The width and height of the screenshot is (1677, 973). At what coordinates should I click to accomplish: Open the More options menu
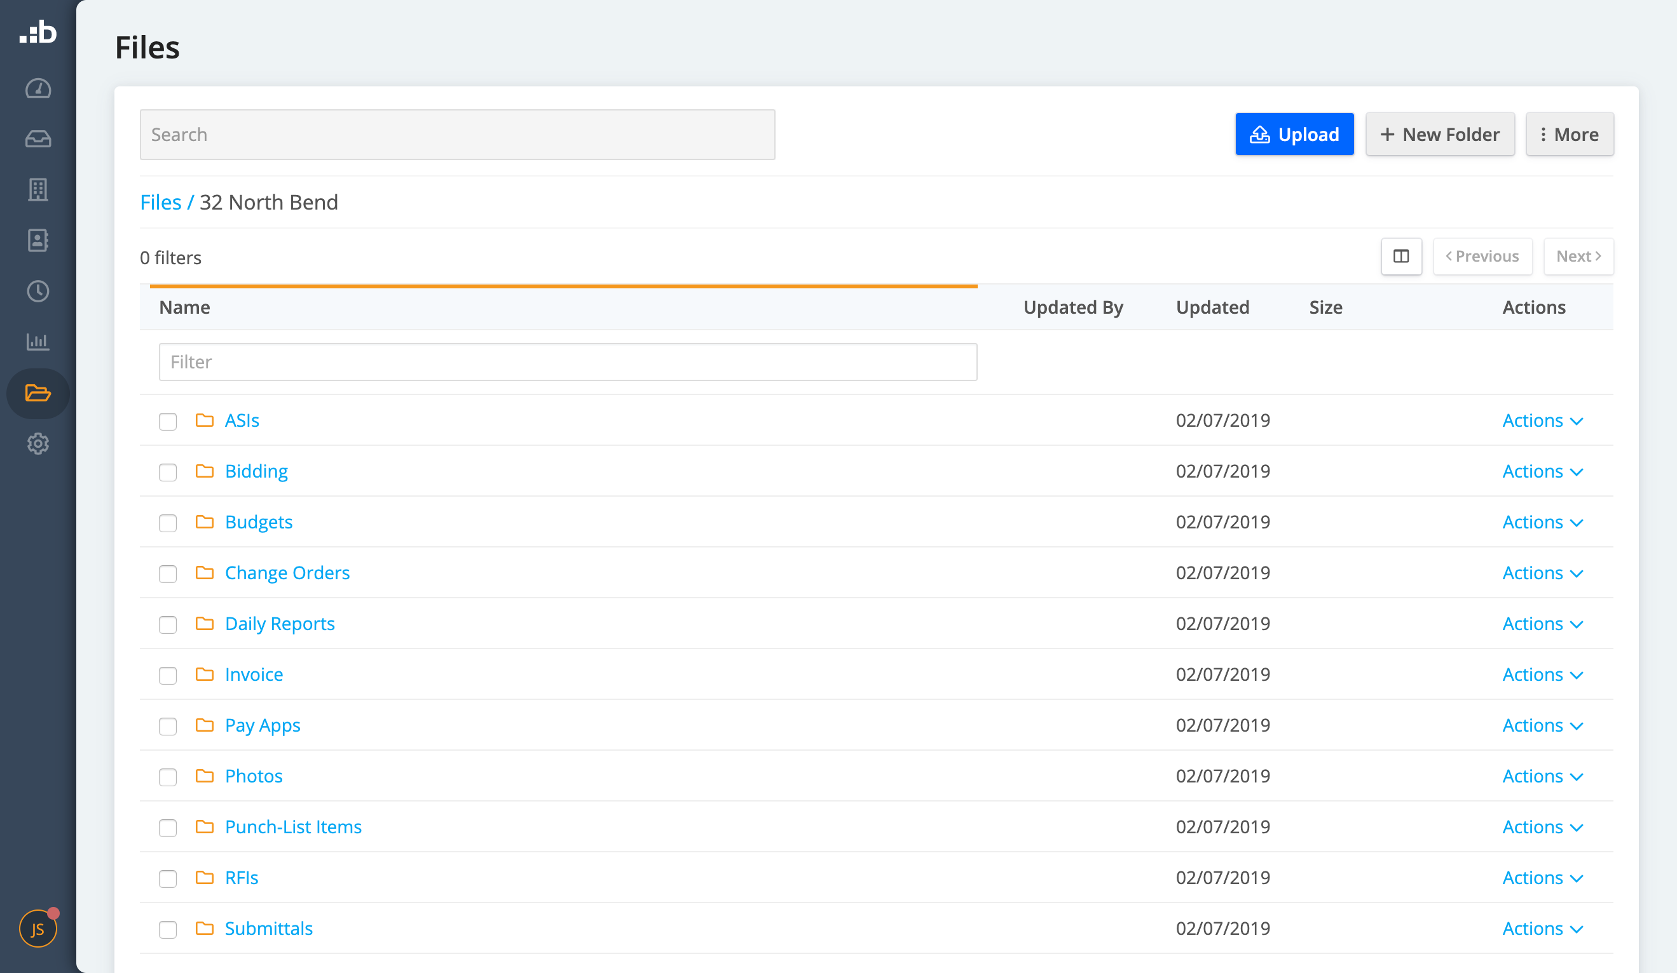tap(1568, 135)
